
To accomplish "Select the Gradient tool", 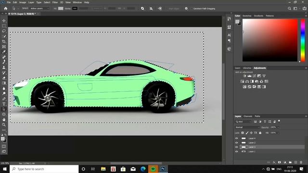I will tap(4, 83).
